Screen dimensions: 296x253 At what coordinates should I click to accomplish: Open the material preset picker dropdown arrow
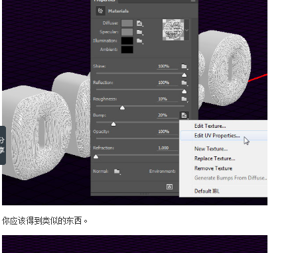(x=186, y=30)
